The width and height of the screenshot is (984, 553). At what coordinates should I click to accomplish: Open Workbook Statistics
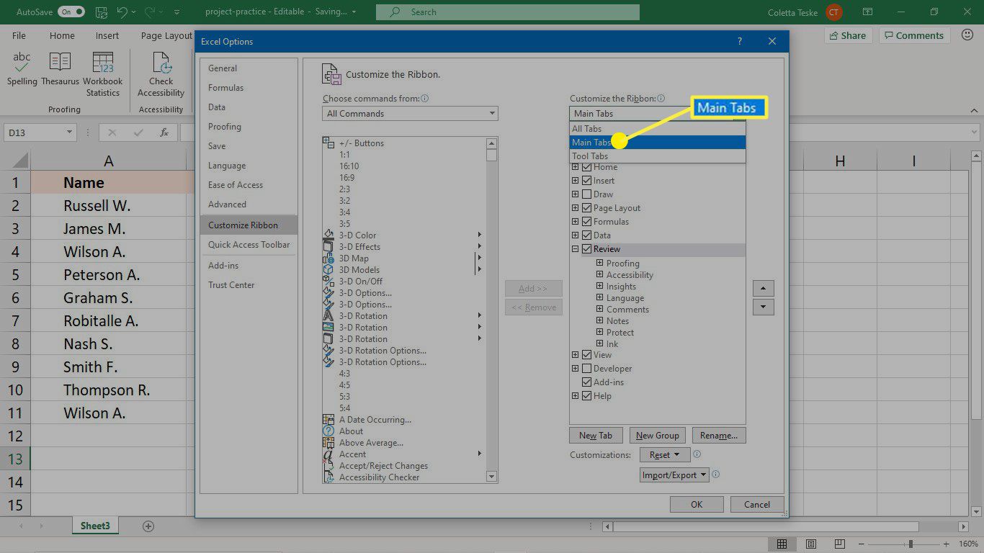pyautogui.click(x=103, y=74)
